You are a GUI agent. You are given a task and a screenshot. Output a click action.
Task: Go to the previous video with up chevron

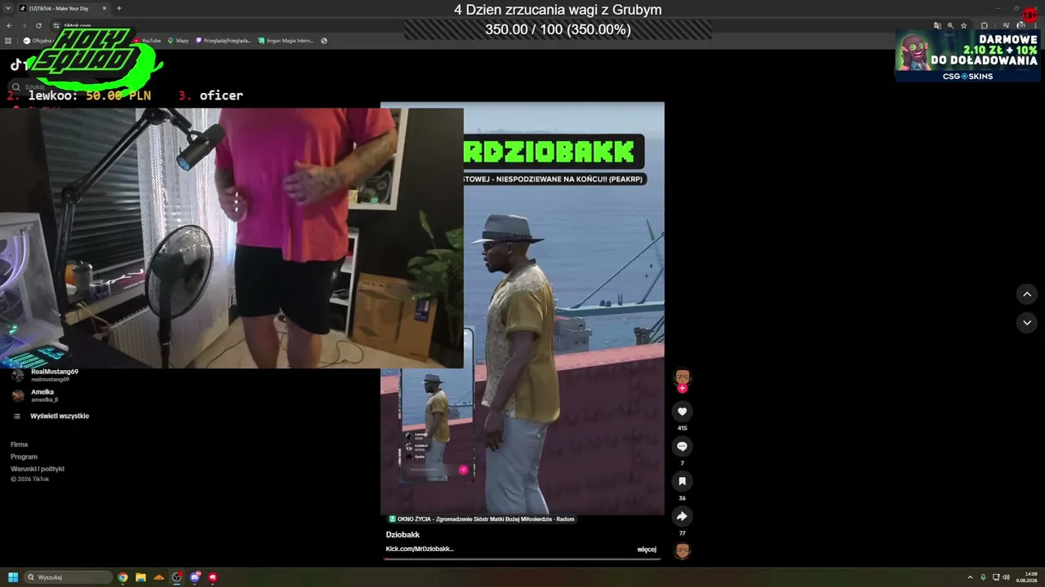pos(1027,294)
